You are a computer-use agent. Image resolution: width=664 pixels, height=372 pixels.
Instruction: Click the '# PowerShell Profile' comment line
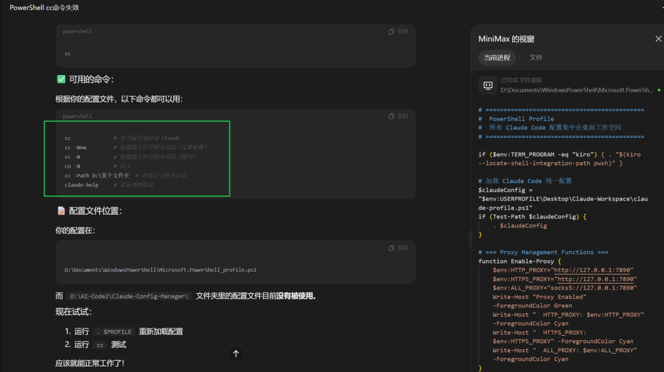point(516,119)
